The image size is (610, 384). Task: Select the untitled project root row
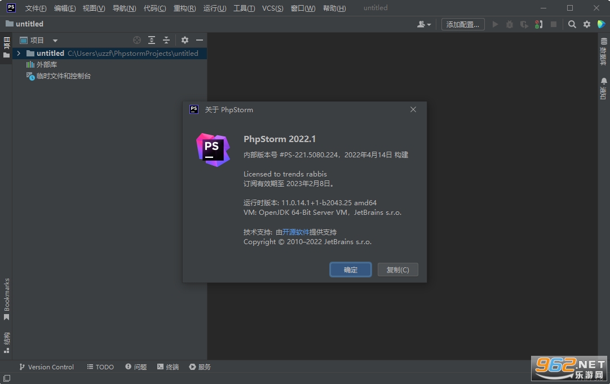click(x=110, y=54)
